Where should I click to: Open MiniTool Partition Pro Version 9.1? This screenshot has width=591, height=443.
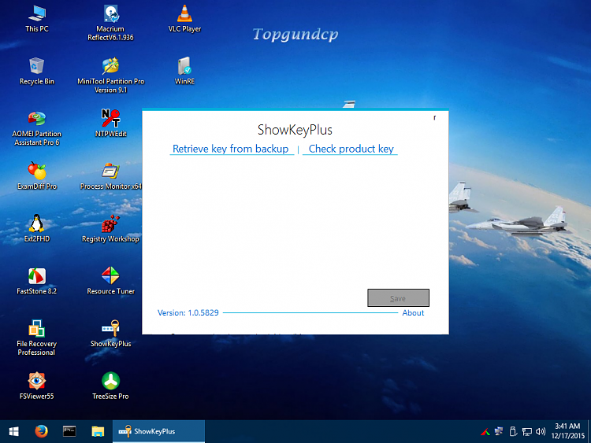pyautogui.click(x=110, y=75)
